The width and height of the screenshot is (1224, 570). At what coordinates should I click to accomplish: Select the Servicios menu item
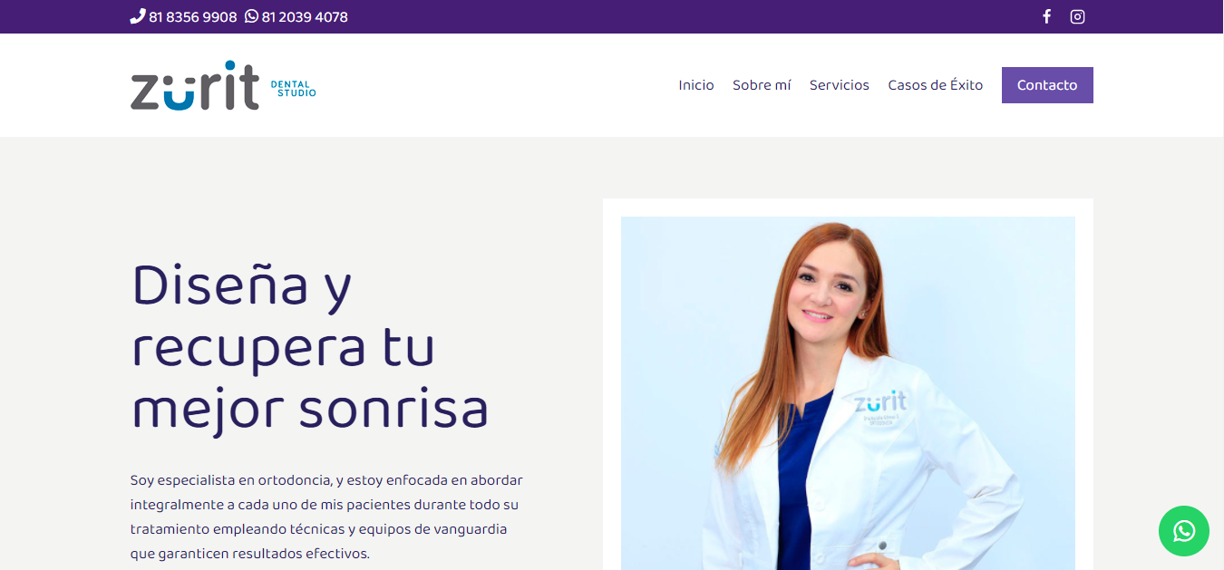click(x=840, y=85)
